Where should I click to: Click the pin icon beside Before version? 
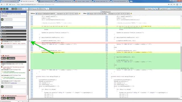point(80,14)
